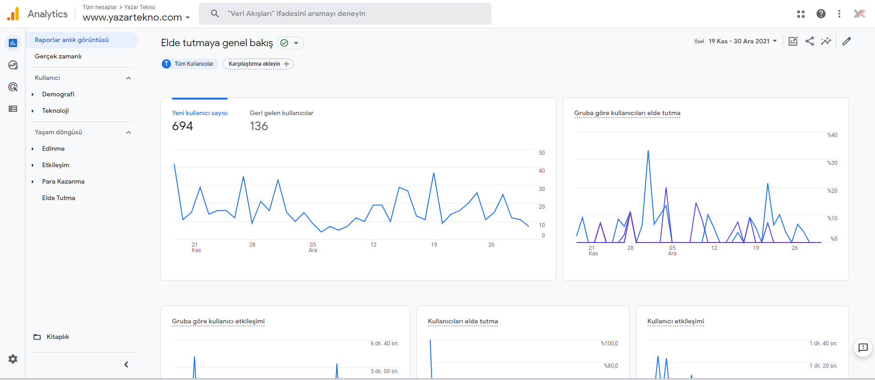Select Elde Tutma in the sidebar

59,198
